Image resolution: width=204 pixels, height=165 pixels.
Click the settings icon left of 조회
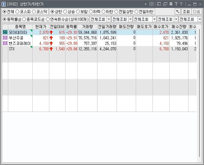click(x=178, y=12)
